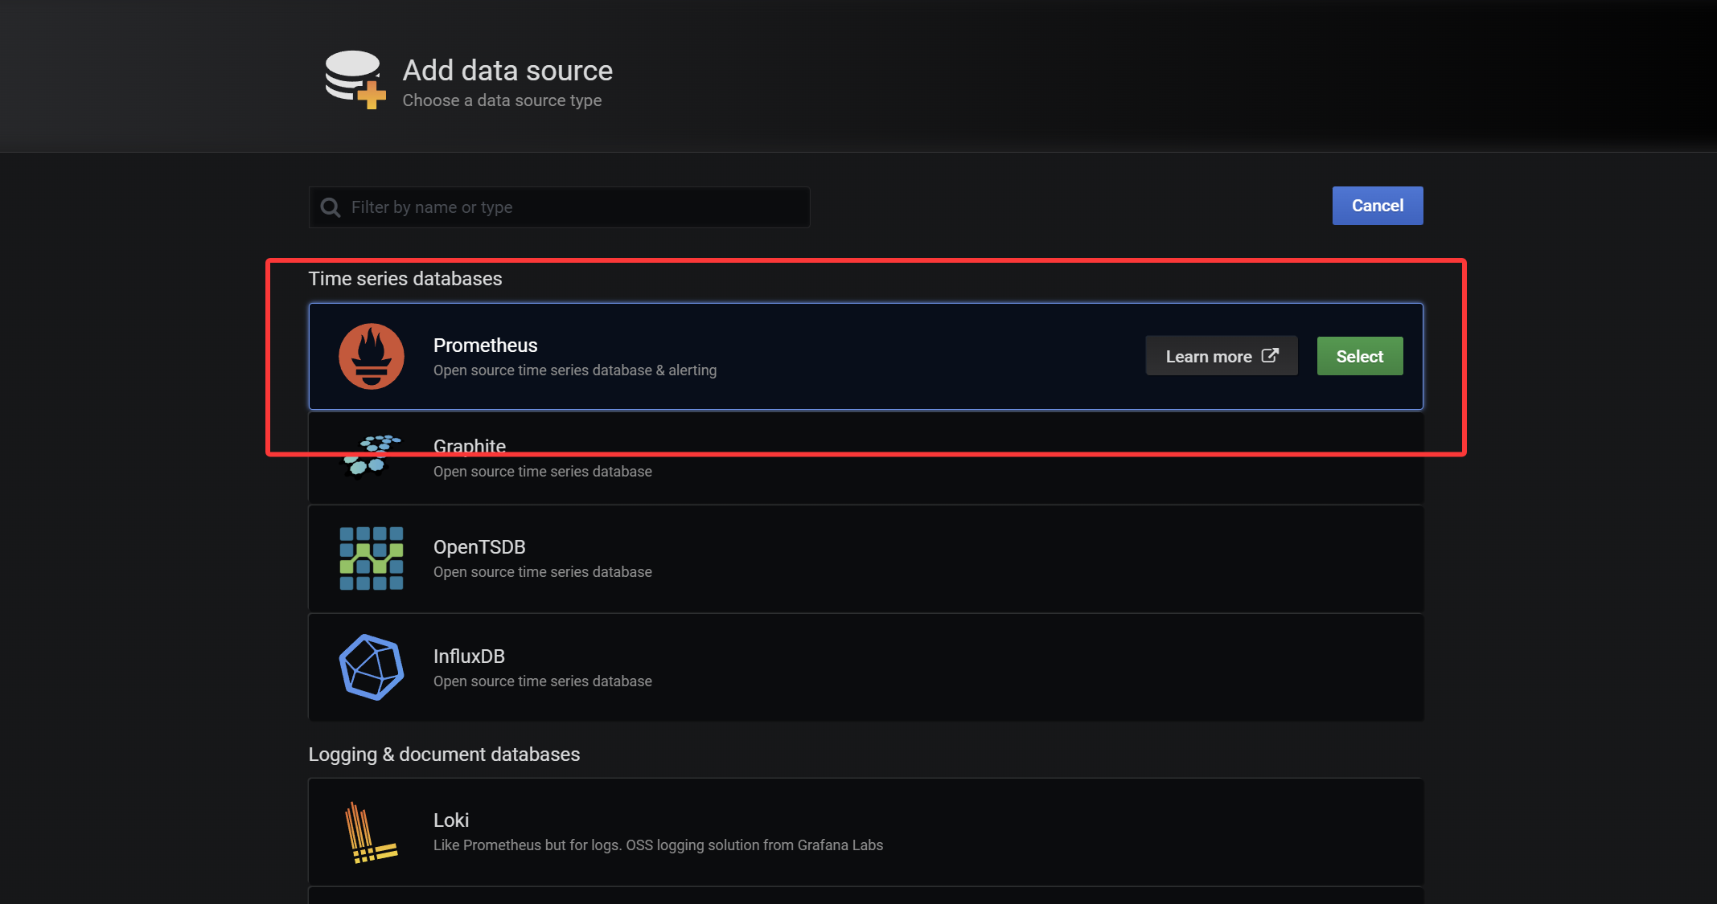
Task: Click the external link icon in Learn more
Action: click(1270, 356)
